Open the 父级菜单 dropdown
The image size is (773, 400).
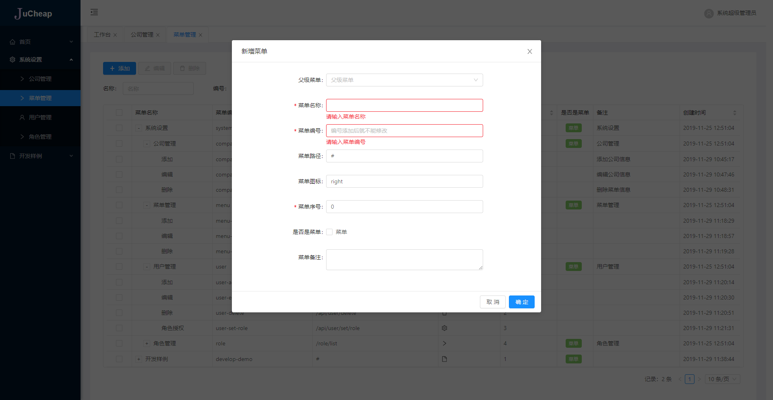coord(404,80)
